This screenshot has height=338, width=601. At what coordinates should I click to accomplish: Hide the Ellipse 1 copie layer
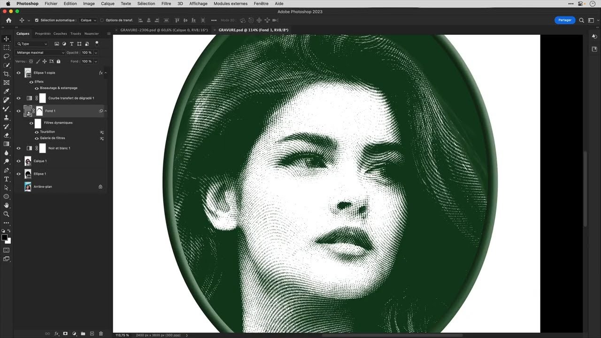click(x=19, y=73)
